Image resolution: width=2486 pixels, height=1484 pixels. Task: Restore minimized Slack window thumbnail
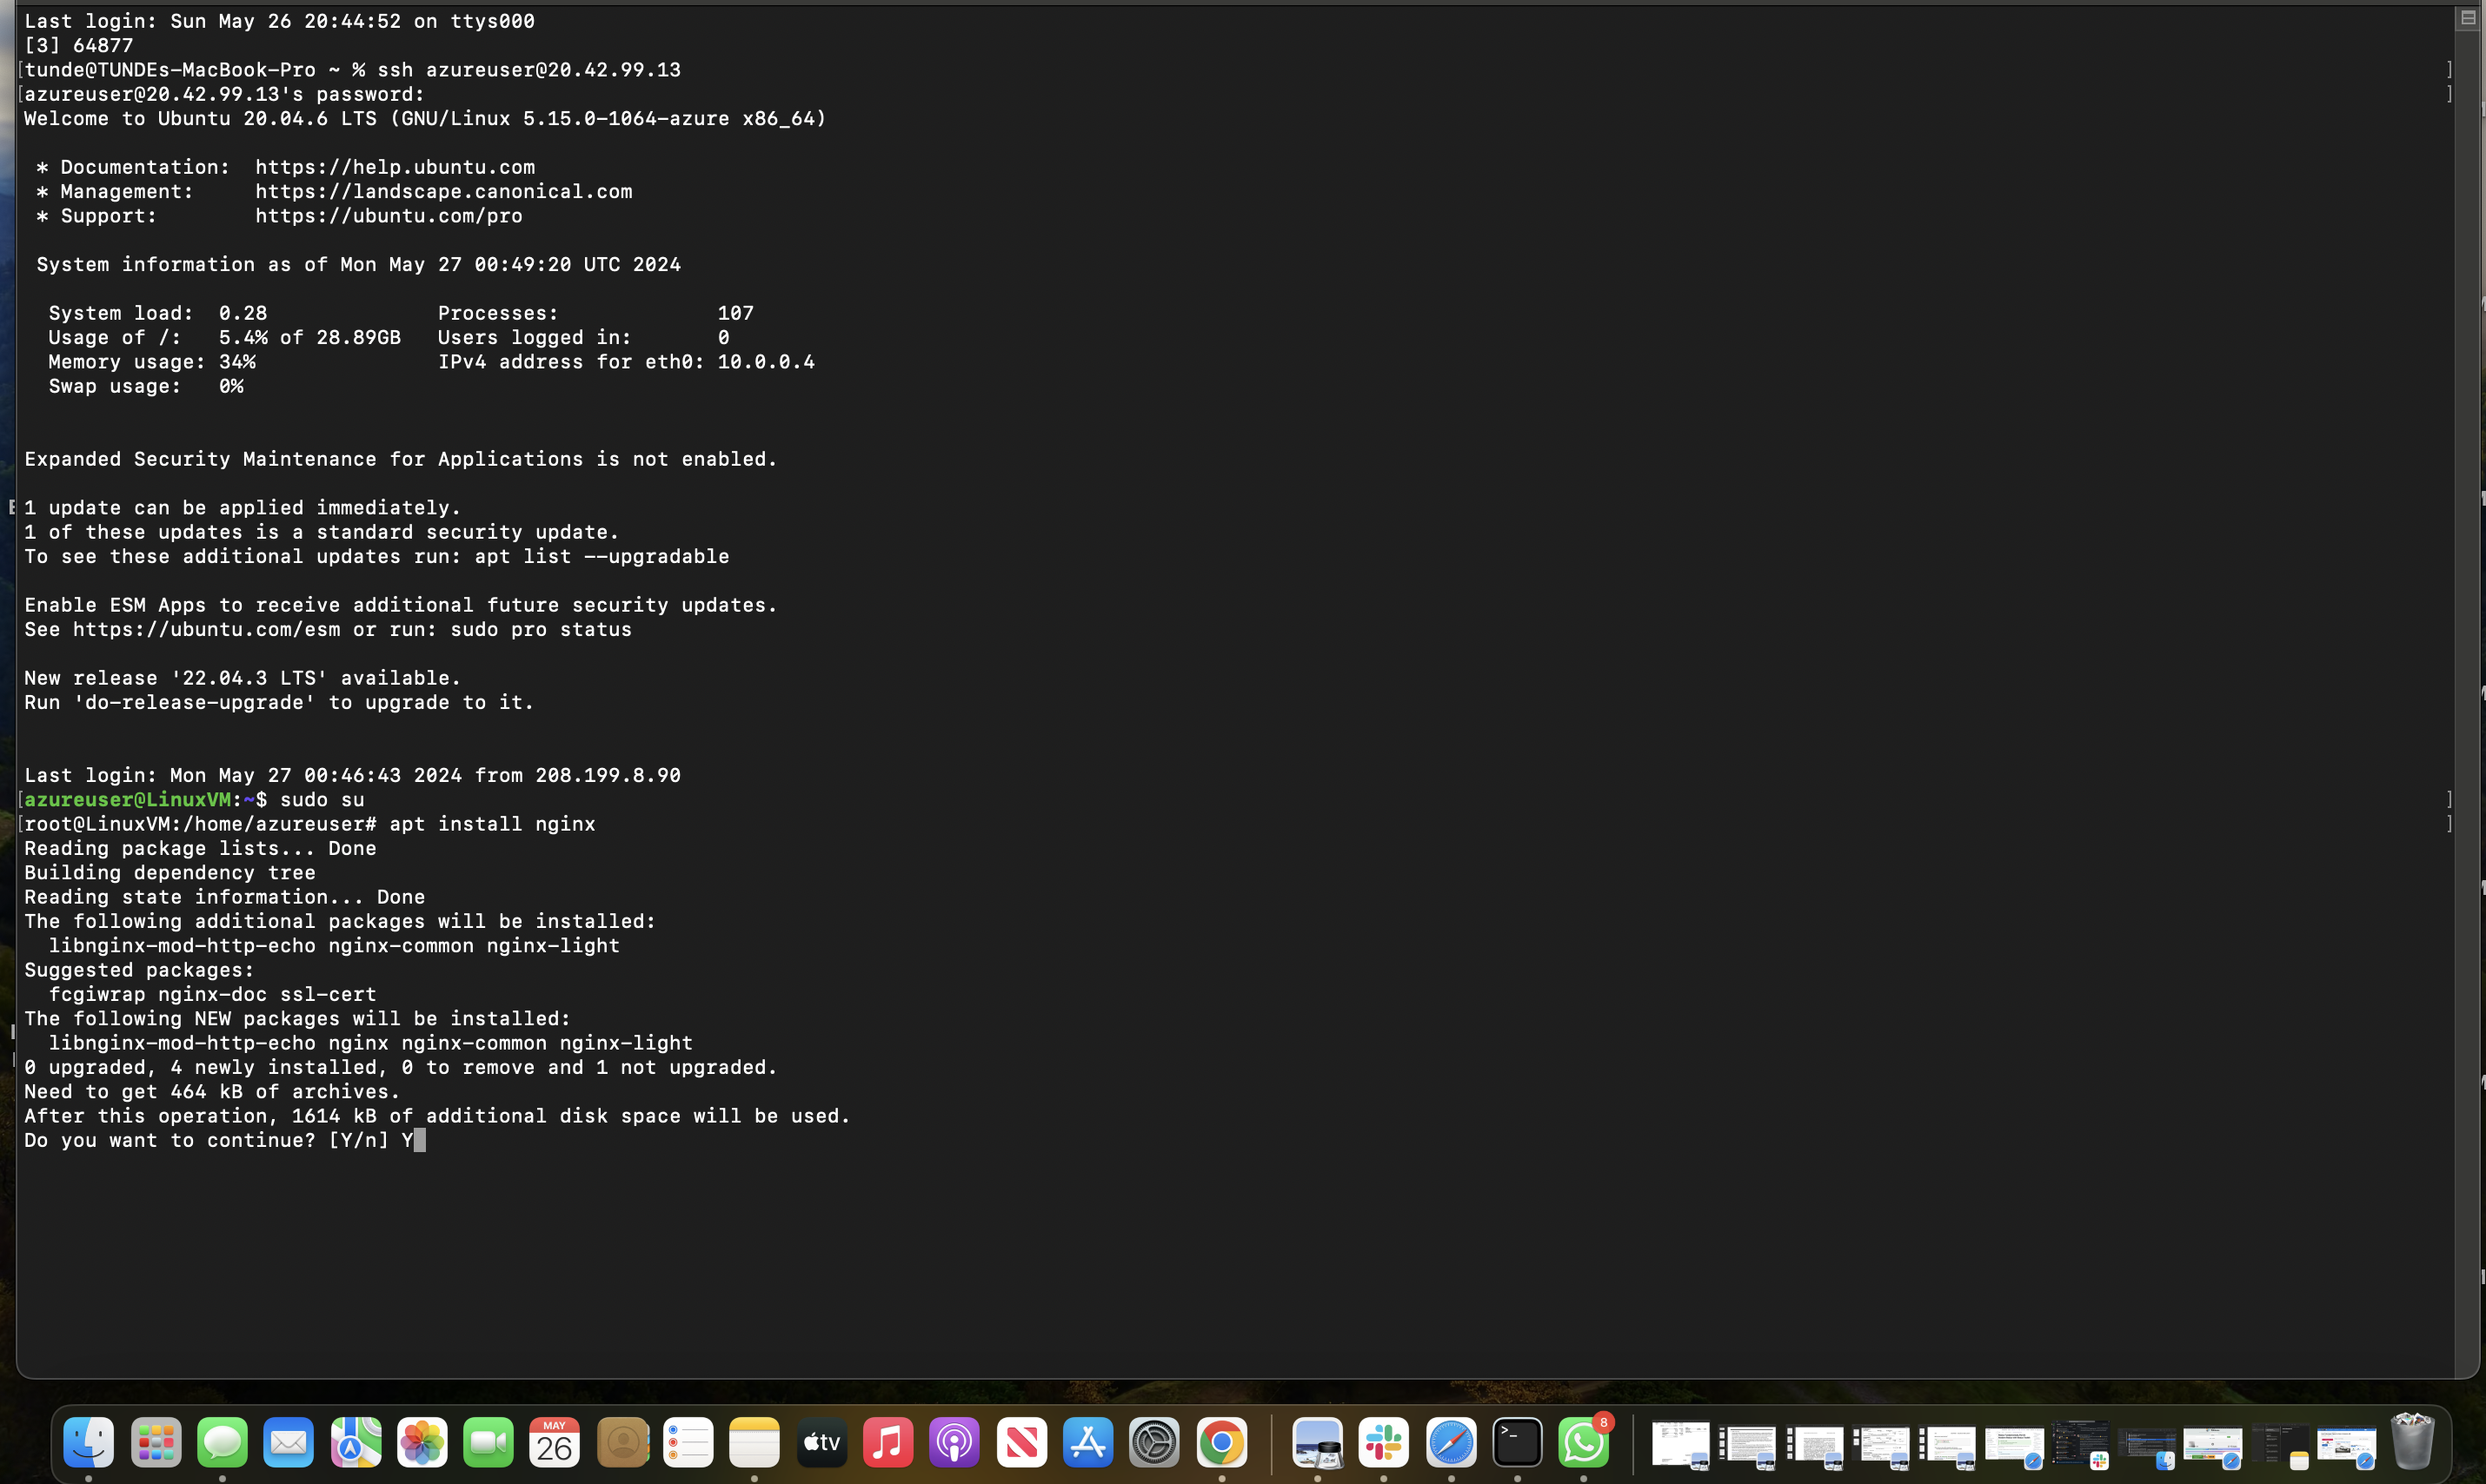[2081, 1446]
